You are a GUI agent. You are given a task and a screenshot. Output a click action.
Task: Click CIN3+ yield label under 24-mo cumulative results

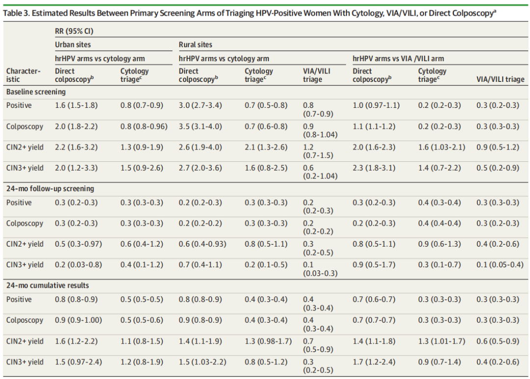(25, 362)
